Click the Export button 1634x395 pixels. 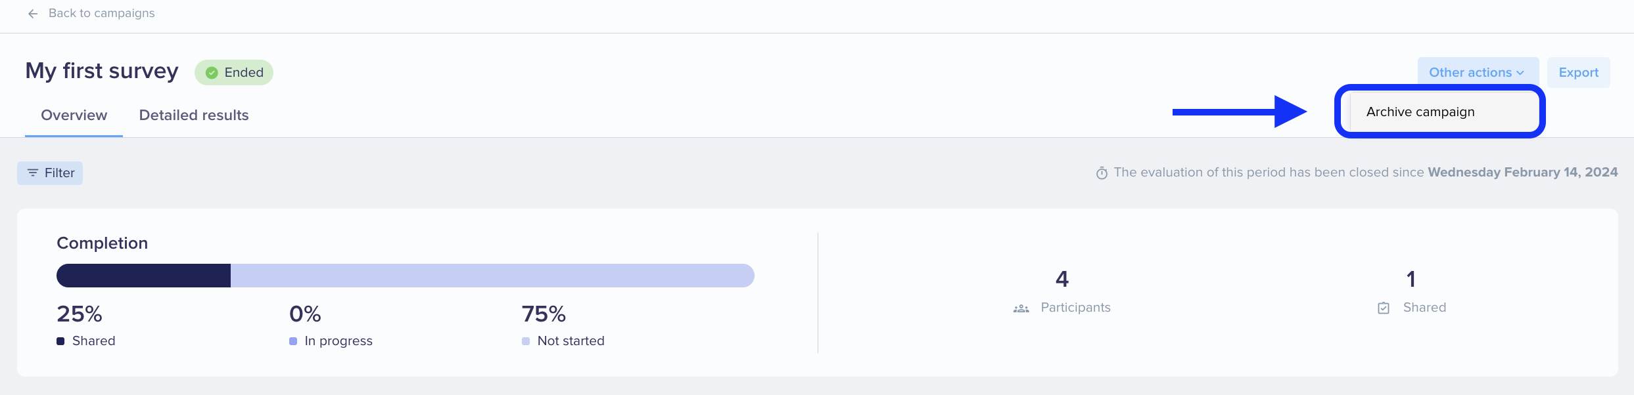point(1578,72)
